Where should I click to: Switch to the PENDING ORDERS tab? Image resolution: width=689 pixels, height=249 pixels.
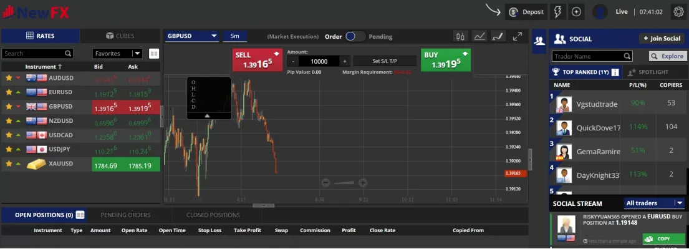click(x=125, y=215)
